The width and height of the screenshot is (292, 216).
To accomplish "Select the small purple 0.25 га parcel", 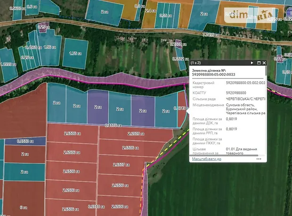I will [43, 27].
